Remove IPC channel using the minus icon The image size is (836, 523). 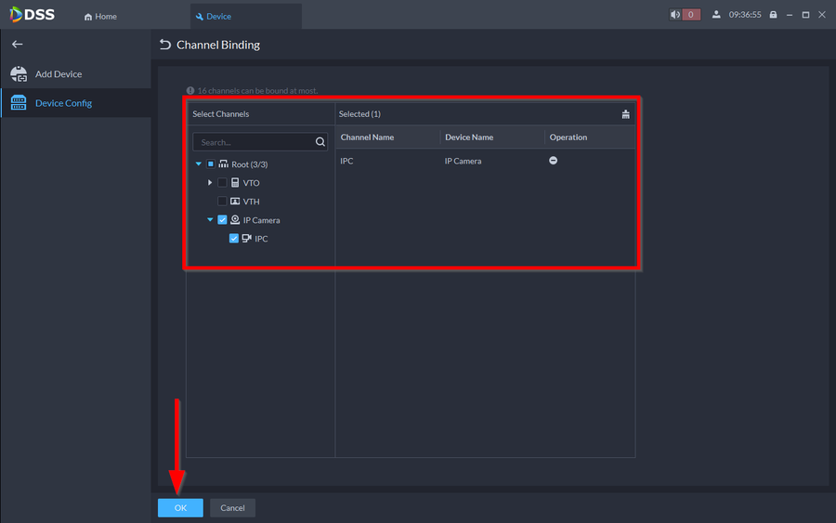[553, 161]
